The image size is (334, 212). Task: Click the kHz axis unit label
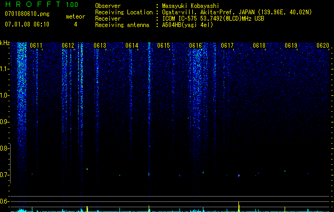click(5, 43)
